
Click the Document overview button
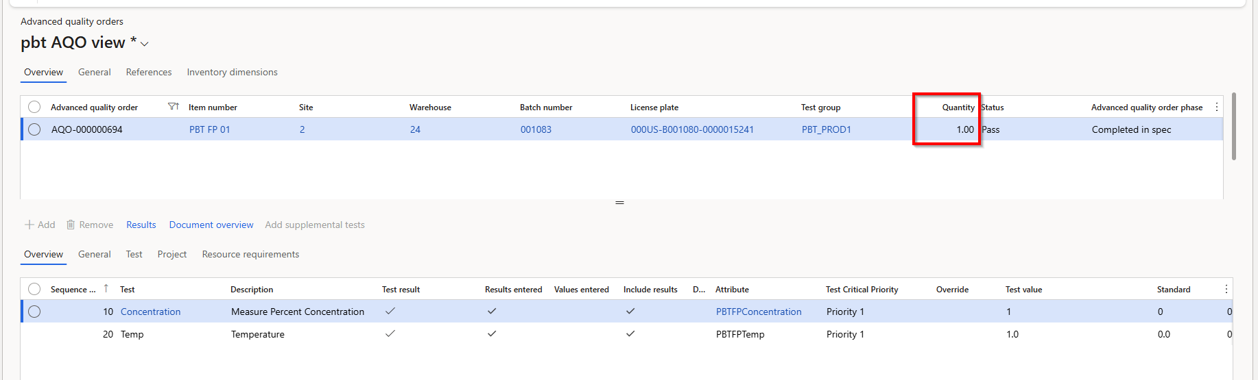(x=211, y=225)
